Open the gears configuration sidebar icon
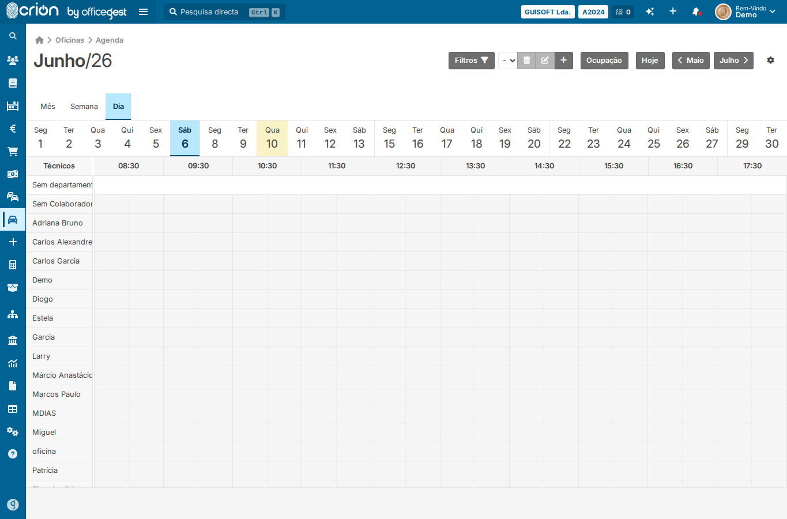787x519 pixels. coord(13,431)
